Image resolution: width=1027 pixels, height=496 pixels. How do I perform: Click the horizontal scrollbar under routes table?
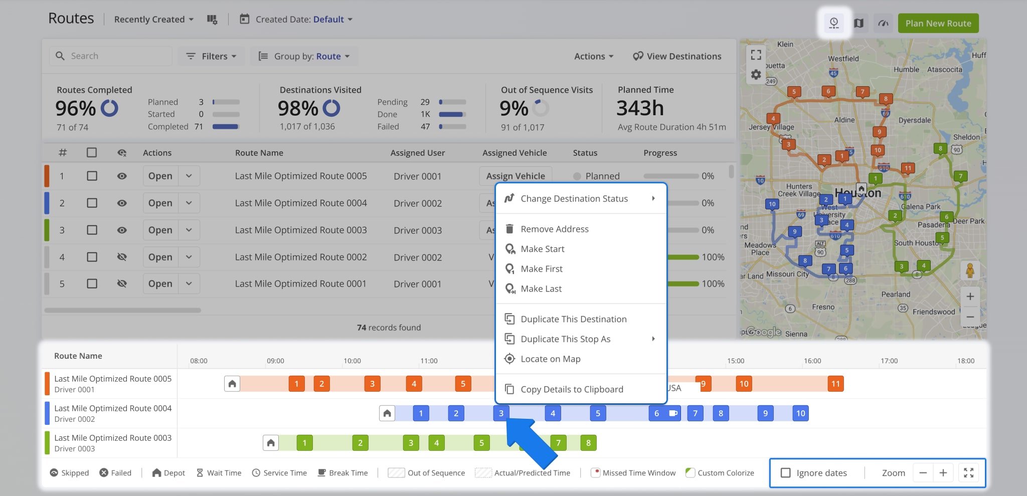point(123,310)
